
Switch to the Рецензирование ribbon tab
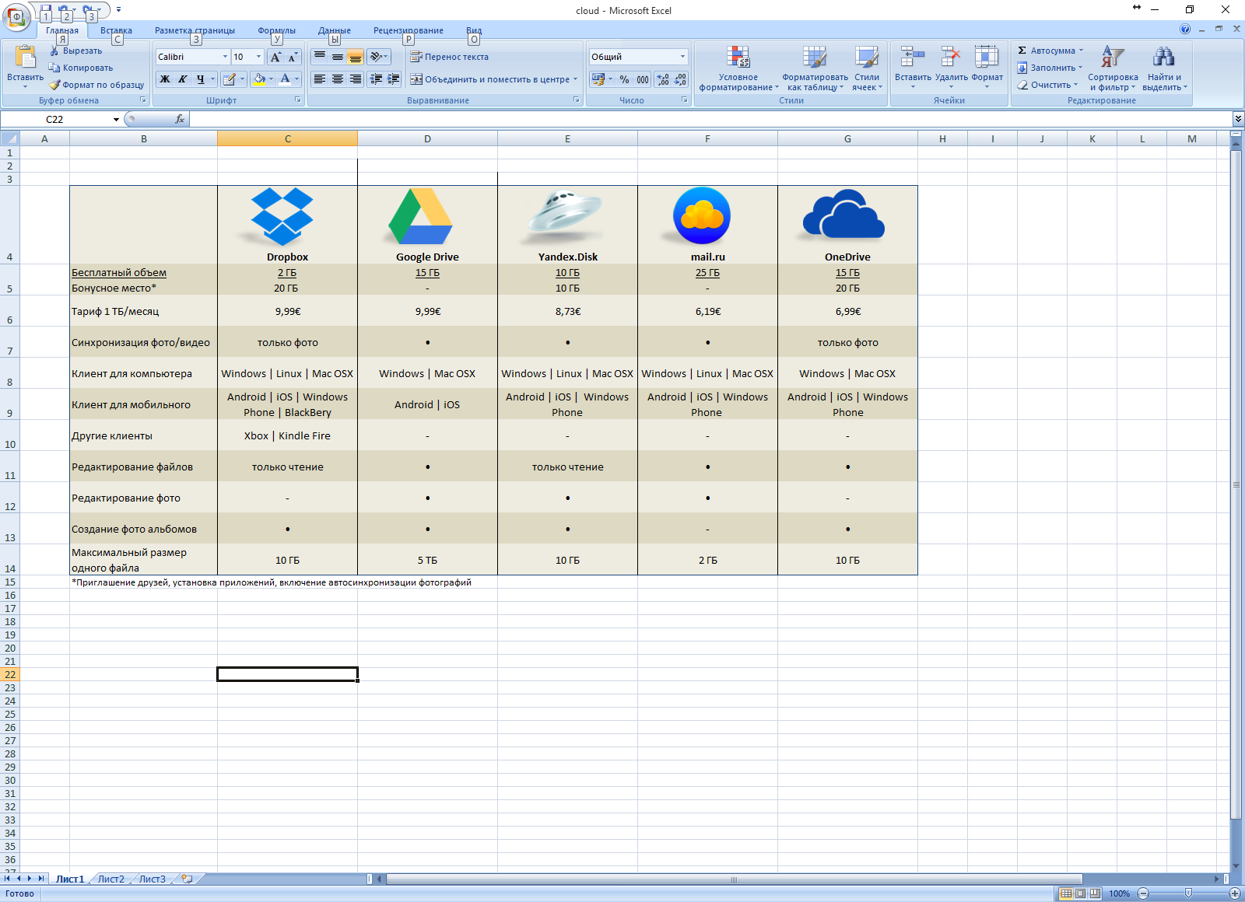409,30
